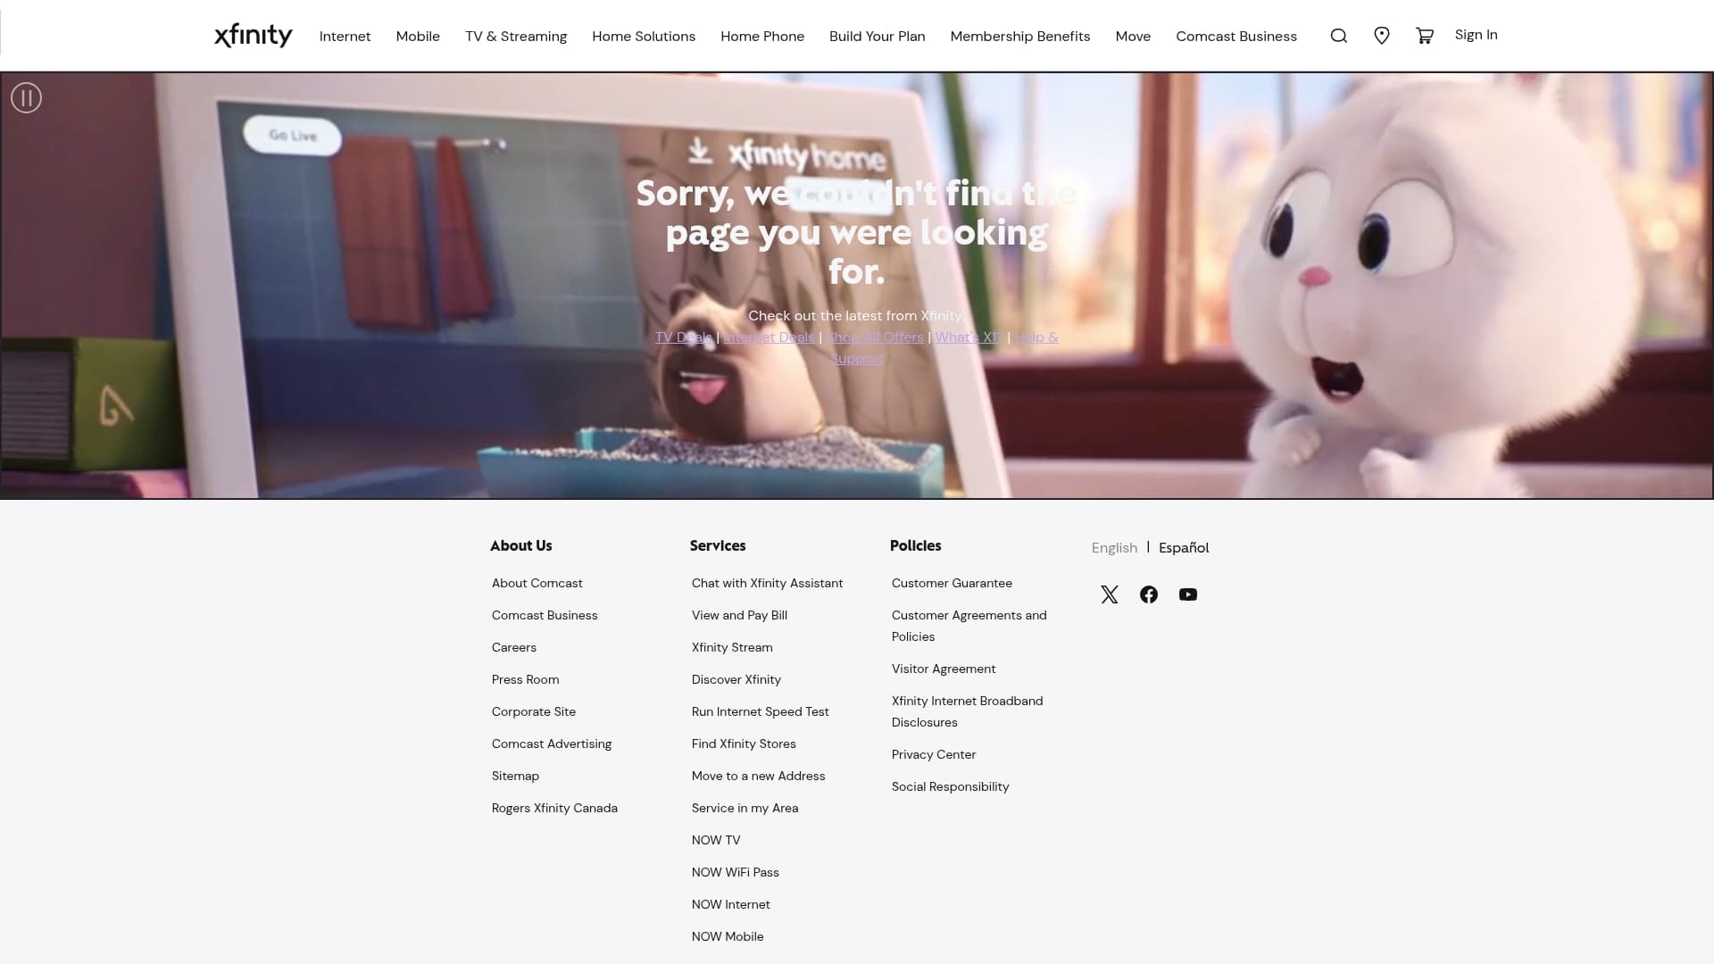
Task: Open Discover Xfinity link
Action: (x=736, y=680)
